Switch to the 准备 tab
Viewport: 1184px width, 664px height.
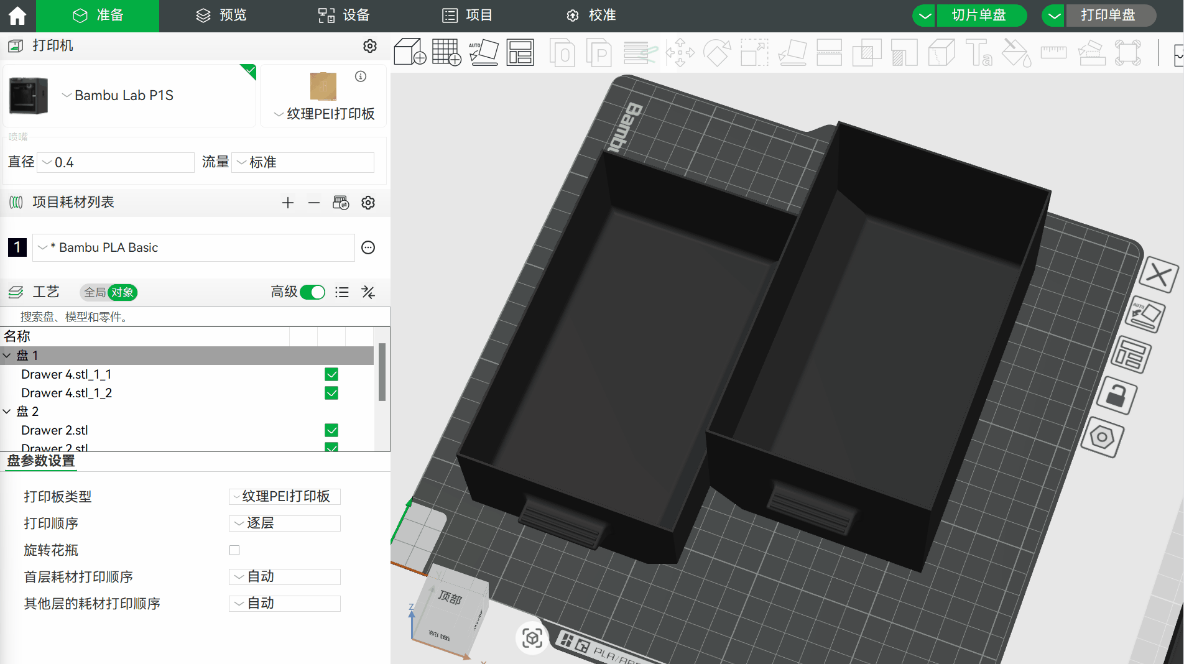point(98,16)
